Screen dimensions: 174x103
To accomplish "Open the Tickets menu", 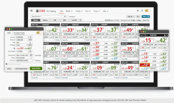I will (79, 11).
